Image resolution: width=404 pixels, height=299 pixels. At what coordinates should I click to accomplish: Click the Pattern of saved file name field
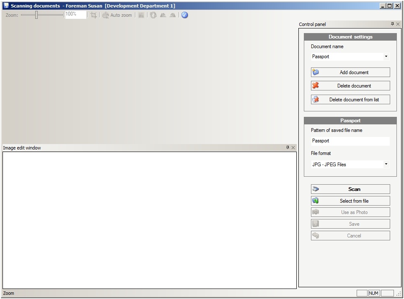click(350, 141)
